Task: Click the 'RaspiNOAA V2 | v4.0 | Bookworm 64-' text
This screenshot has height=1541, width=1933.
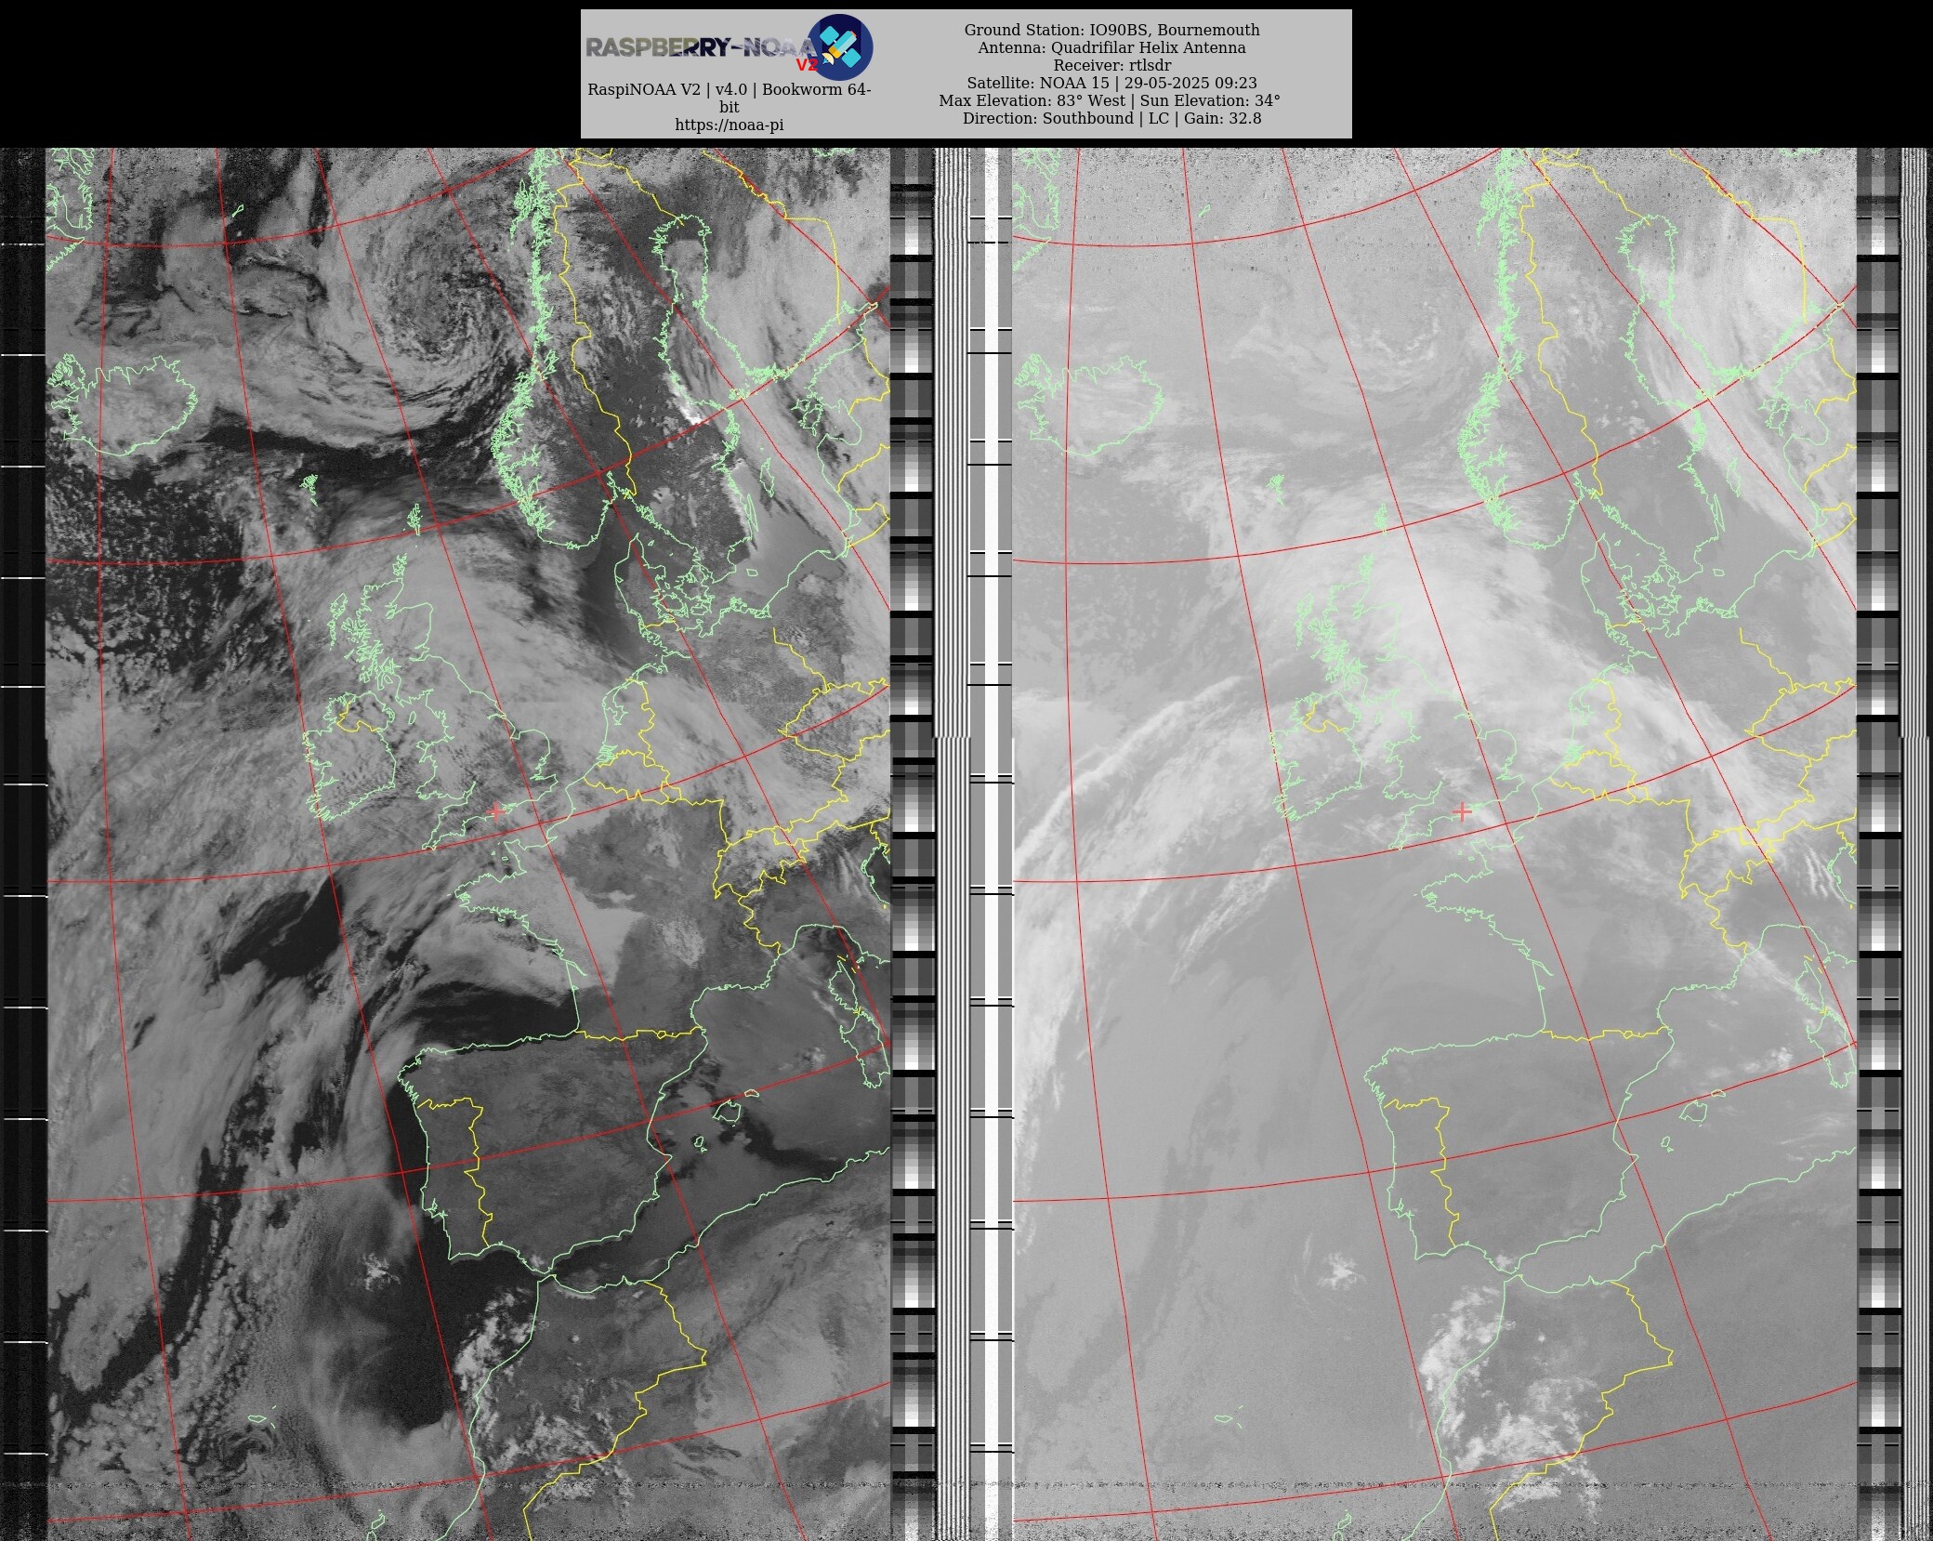Action: coord(730,89)
